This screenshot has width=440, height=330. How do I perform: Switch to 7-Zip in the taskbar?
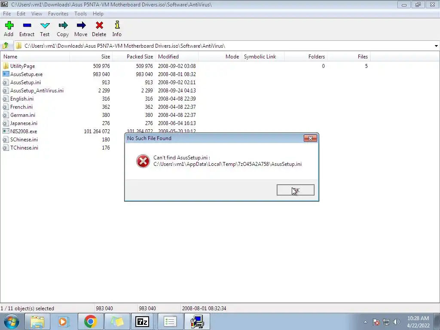tap(142, 321)
